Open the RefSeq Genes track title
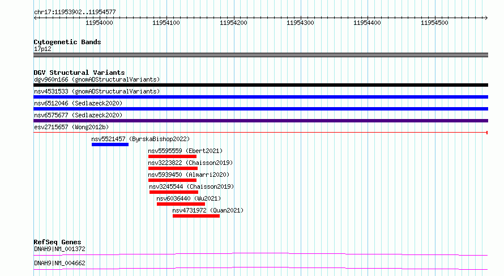504x276 pixels. [58, 242]
